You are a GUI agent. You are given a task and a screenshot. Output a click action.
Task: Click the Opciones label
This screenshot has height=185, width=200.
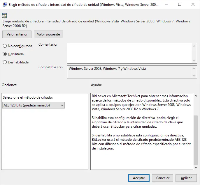pos(9,85)
